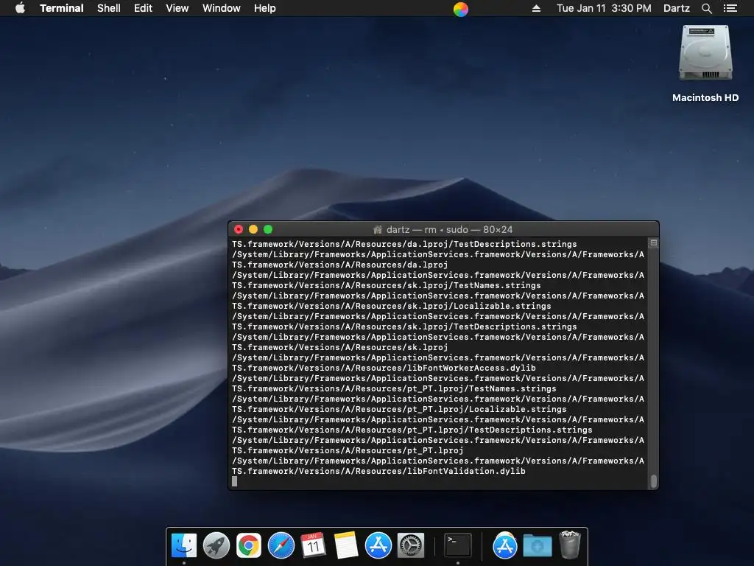Screen dimensions: 754x566
Task: Click the Terminal scrollbar thumb
Action: [654, 481]
